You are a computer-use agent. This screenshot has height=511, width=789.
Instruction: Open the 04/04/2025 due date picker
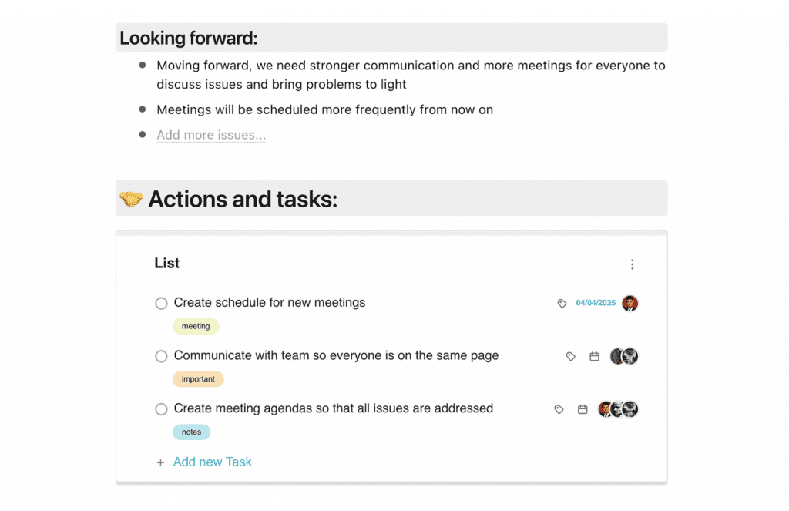point(596,303)
